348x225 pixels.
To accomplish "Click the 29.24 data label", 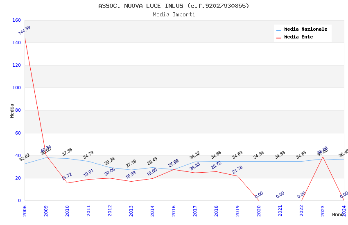I will coord(110,161).
